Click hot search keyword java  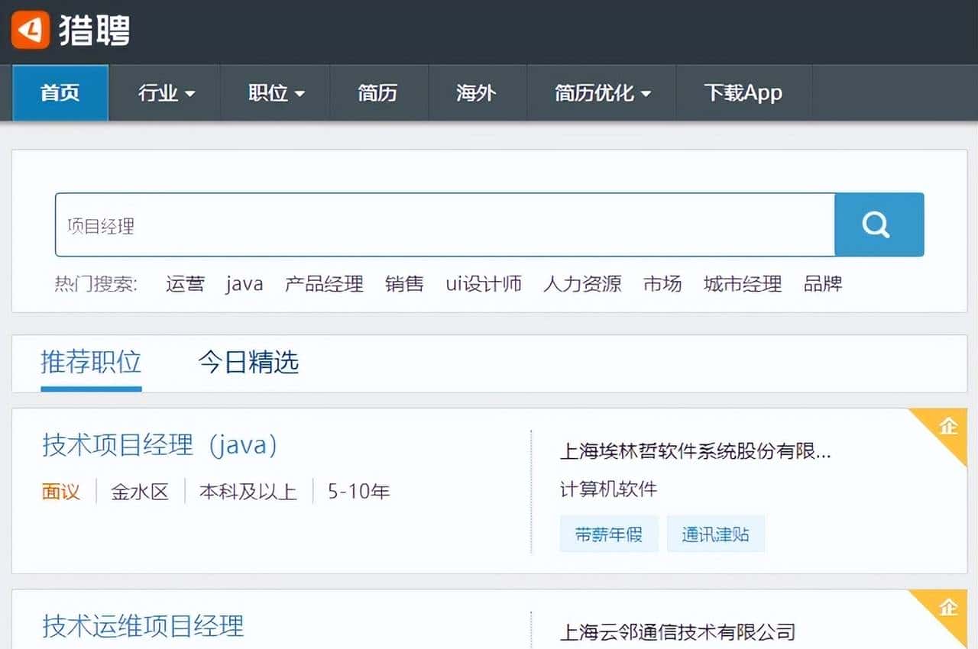point(244,283)
